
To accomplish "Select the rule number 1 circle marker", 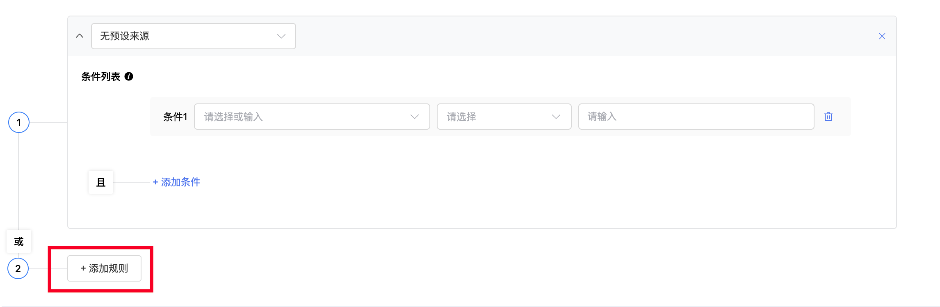I will (x=19, y=122).
